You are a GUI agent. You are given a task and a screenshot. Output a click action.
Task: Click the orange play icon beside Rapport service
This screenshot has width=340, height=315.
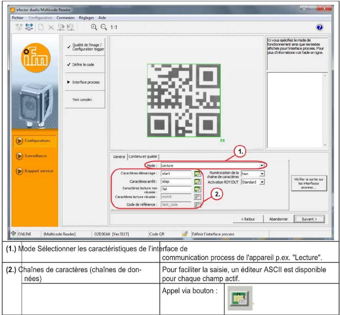[19, 171]
